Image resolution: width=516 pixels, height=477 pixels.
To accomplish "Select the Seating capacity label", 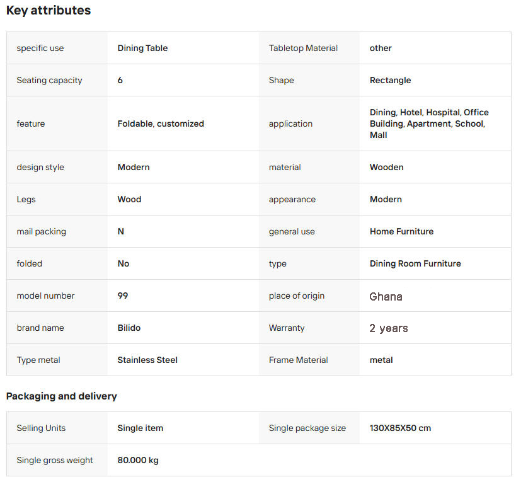I will coord(49,80).
